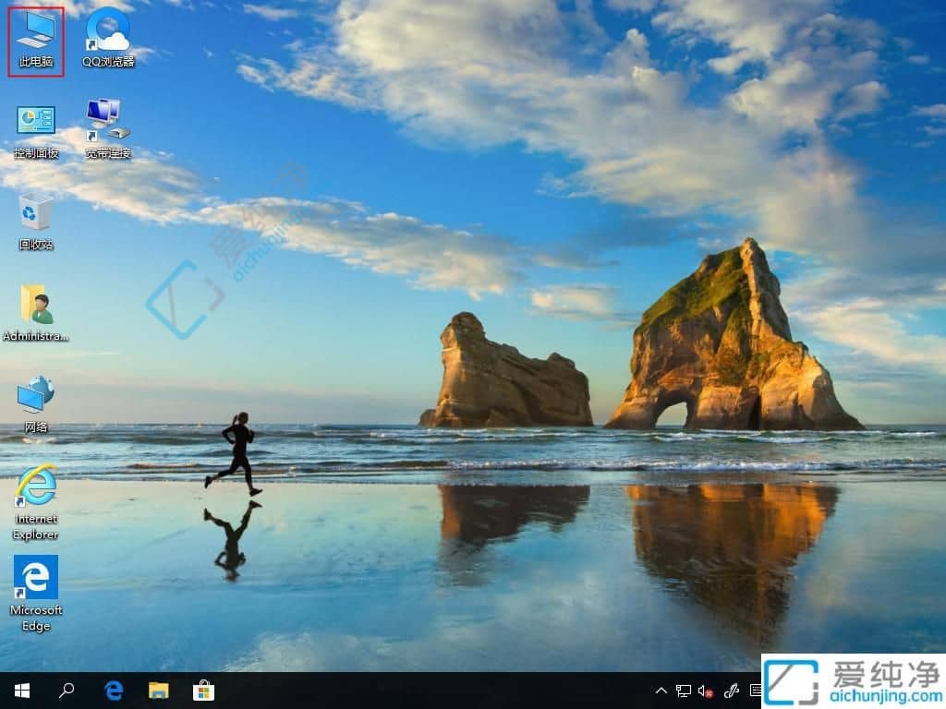Launch Internet Explorer
946x709 pixels.
point(35,485)
